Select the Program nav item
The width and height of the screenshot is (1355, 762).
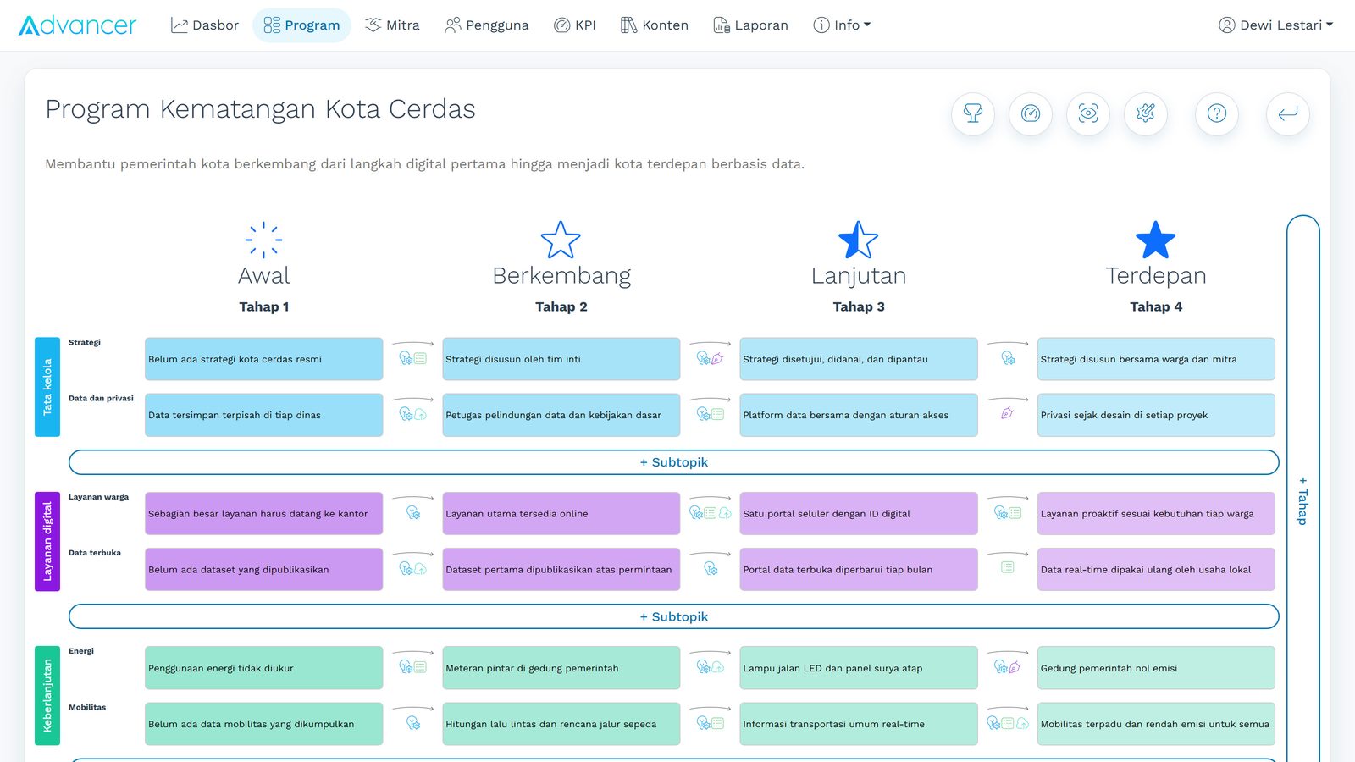(301, 25)
